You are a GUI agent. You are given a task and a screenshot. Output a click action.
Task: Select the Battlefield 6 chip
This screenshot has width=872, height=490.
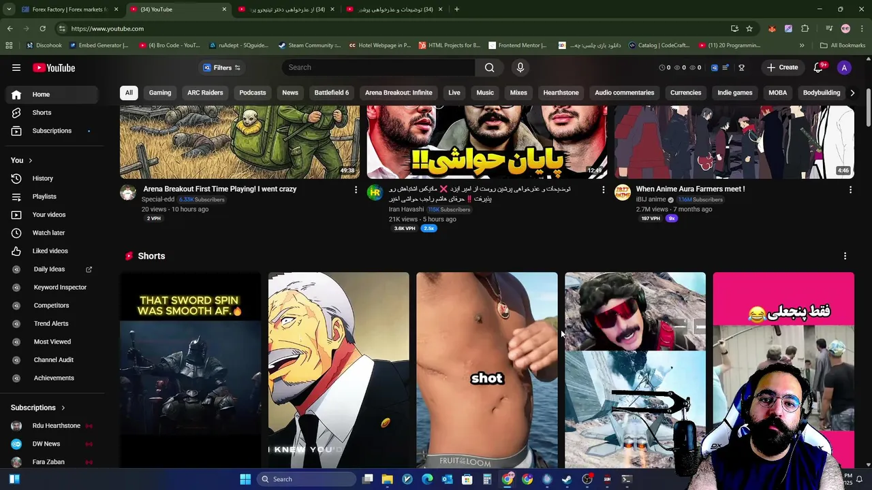(332, 93)
